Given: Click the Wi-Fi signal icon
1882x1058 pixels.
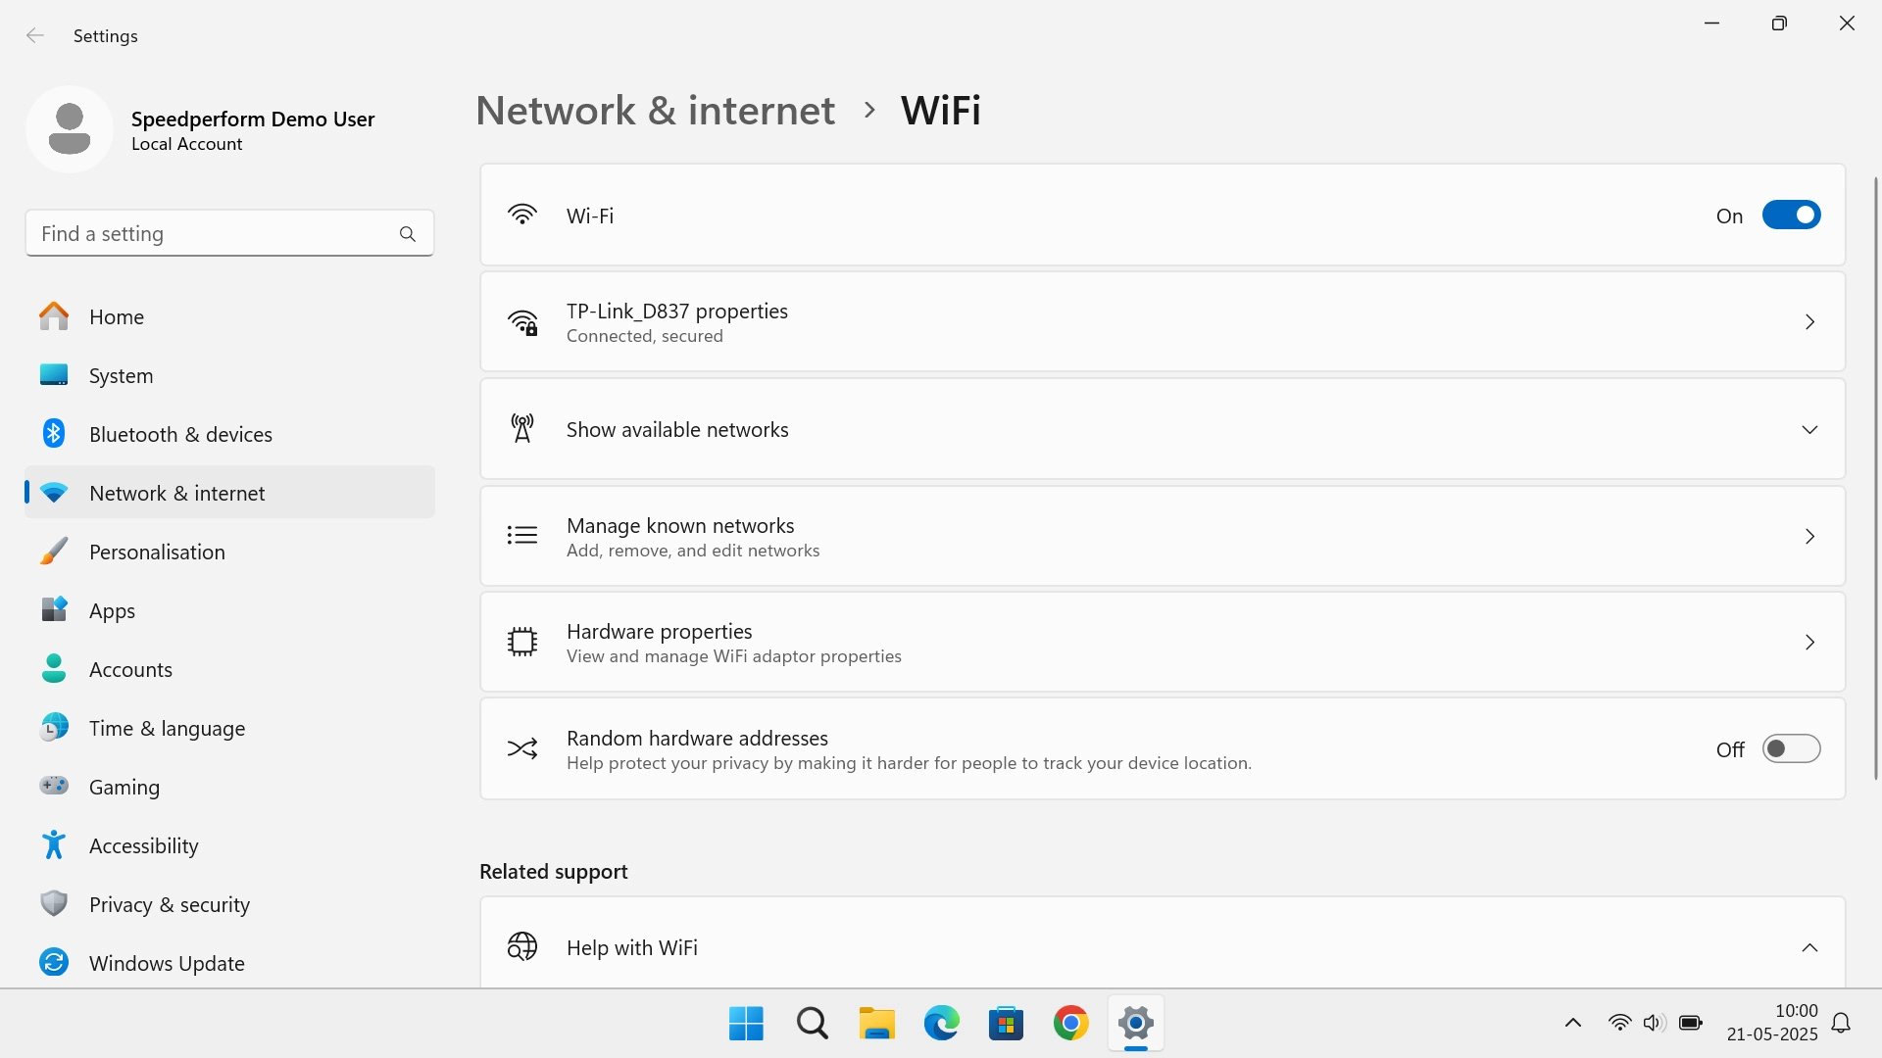Looking at the screenshot, I should pyautogui.click(x=522, y=215).
